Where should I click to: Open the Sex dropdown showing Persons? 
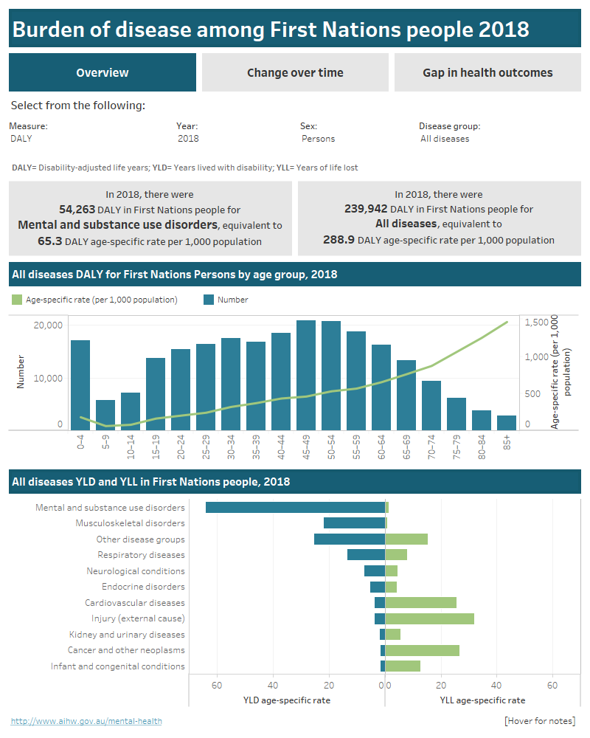pos(317,137)
